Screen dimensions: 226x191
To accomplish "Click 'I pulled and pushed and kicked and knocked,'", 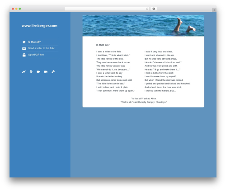I will coord(167,84).
